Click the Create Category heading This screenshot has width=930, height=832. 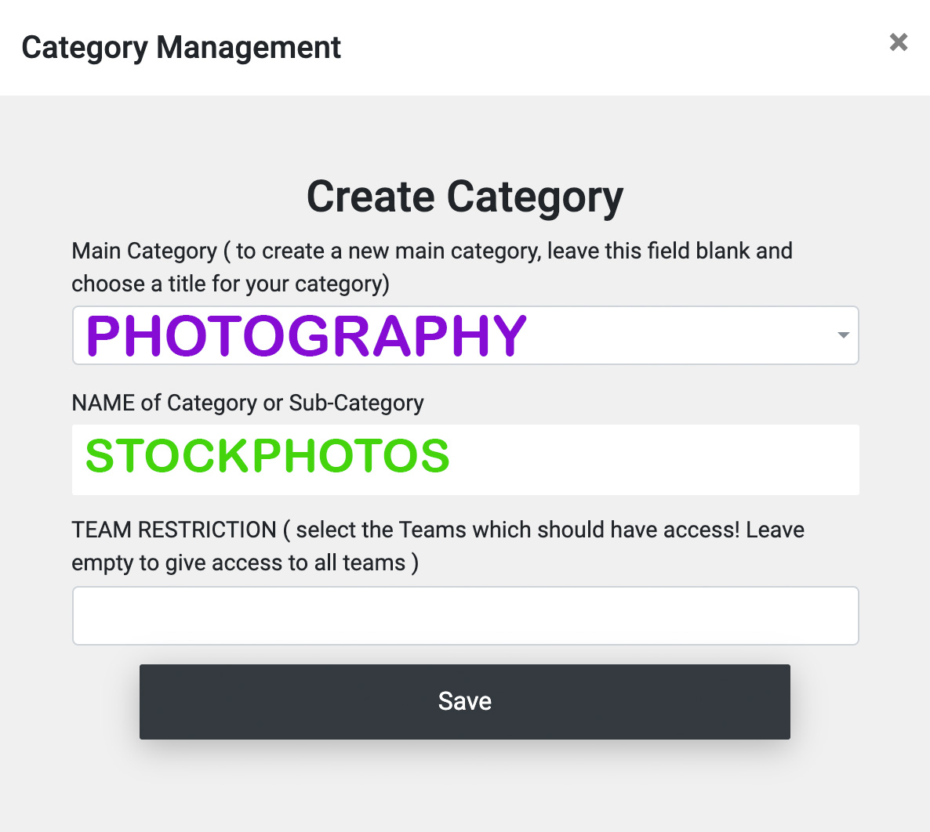(465, 196)
